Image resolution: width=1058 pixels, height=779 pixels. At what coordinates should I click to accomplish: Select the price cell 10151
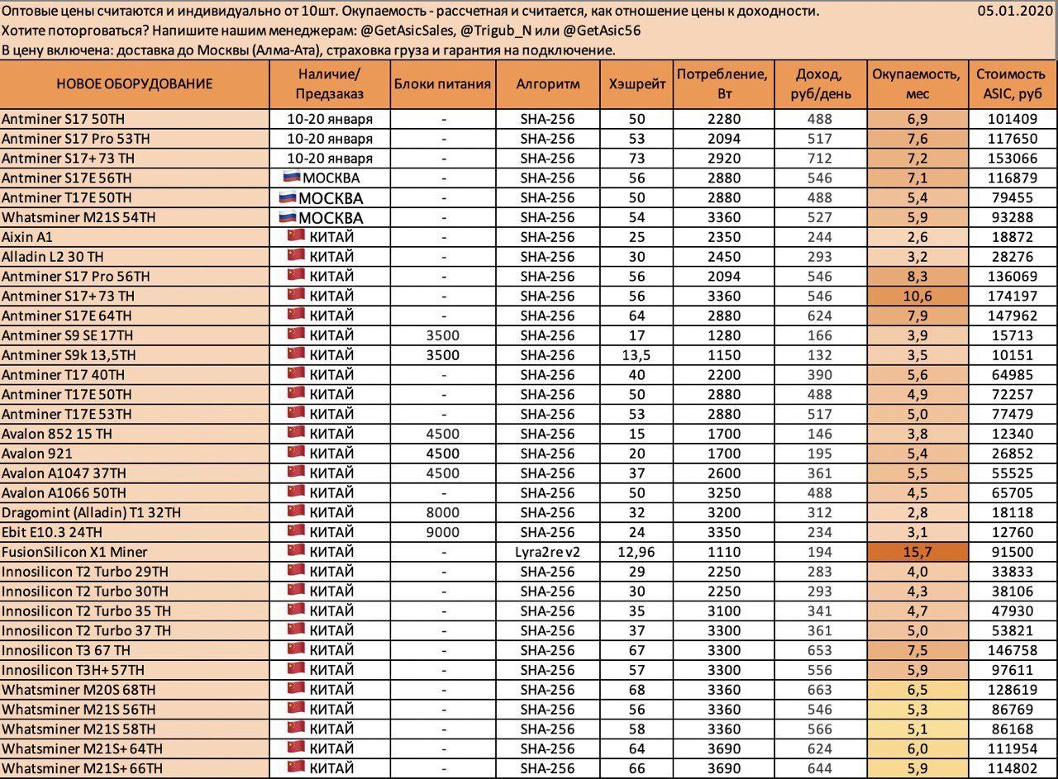tap(1013, 355)
